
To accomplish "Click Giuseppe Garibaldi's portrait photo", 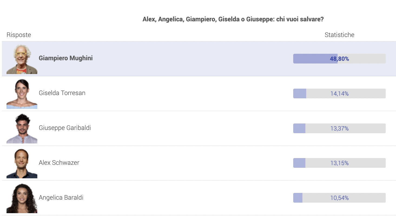I will point(22,128).
